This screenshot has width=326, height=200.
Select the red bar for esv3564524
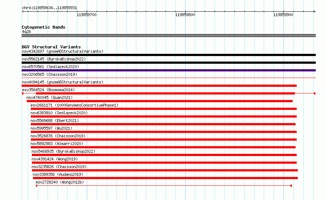(165, 93)
